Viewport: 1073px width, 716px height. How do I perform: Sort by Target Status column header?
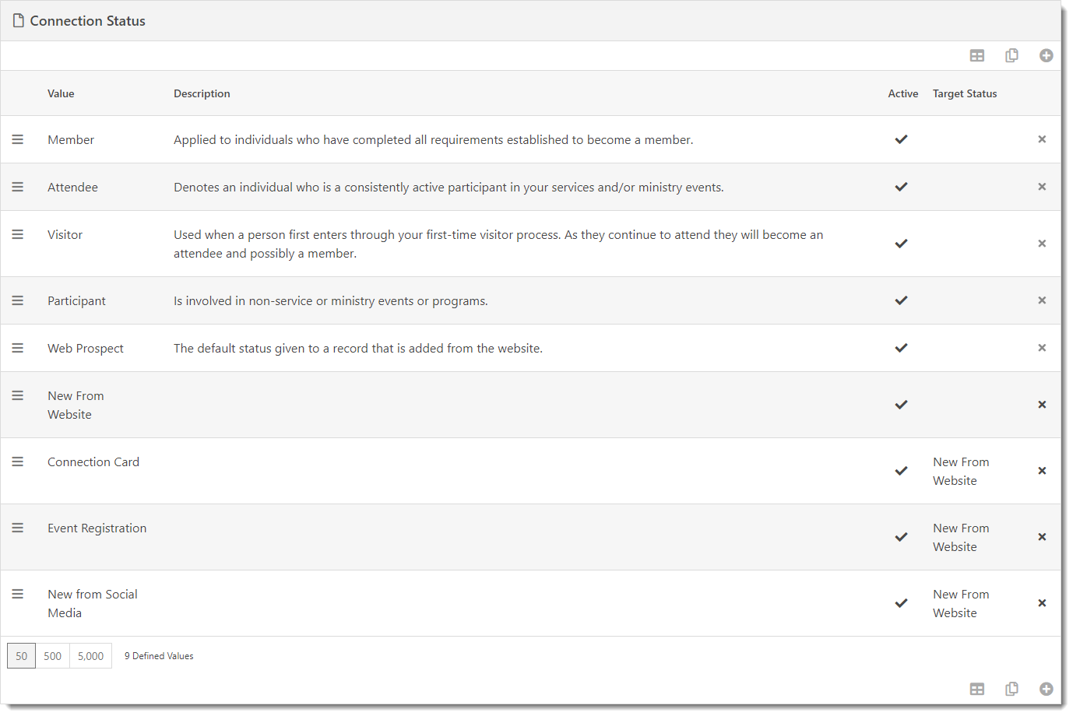(965, 93)
